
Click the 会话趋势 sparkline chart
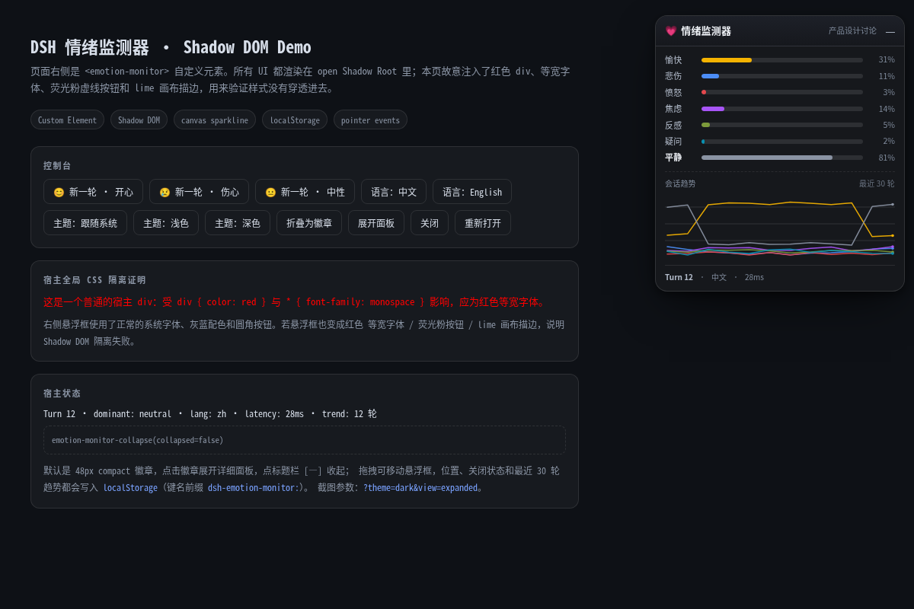pyautogui.click(x=780, y=228)
